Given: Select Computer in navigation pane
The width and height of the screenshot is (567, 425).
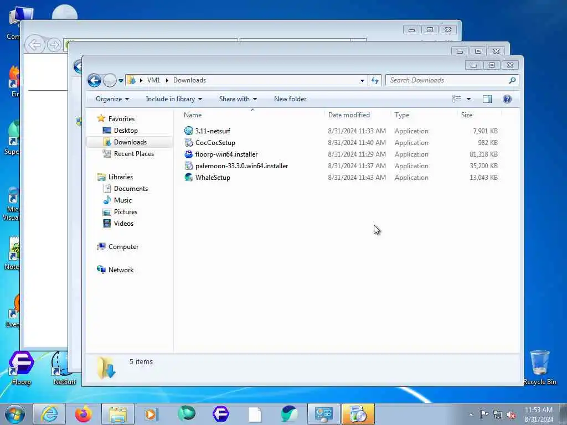Looking at the screenshot, I should pyautogui.click(x=123, y=246).
